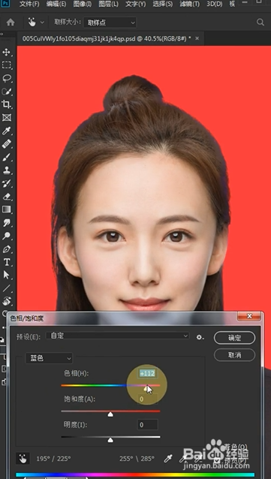Image resolution: width=271 pixels, height=479 pixels.
Task: Click the Photoshop Ps logo icon
Action: tap(6, 4)
